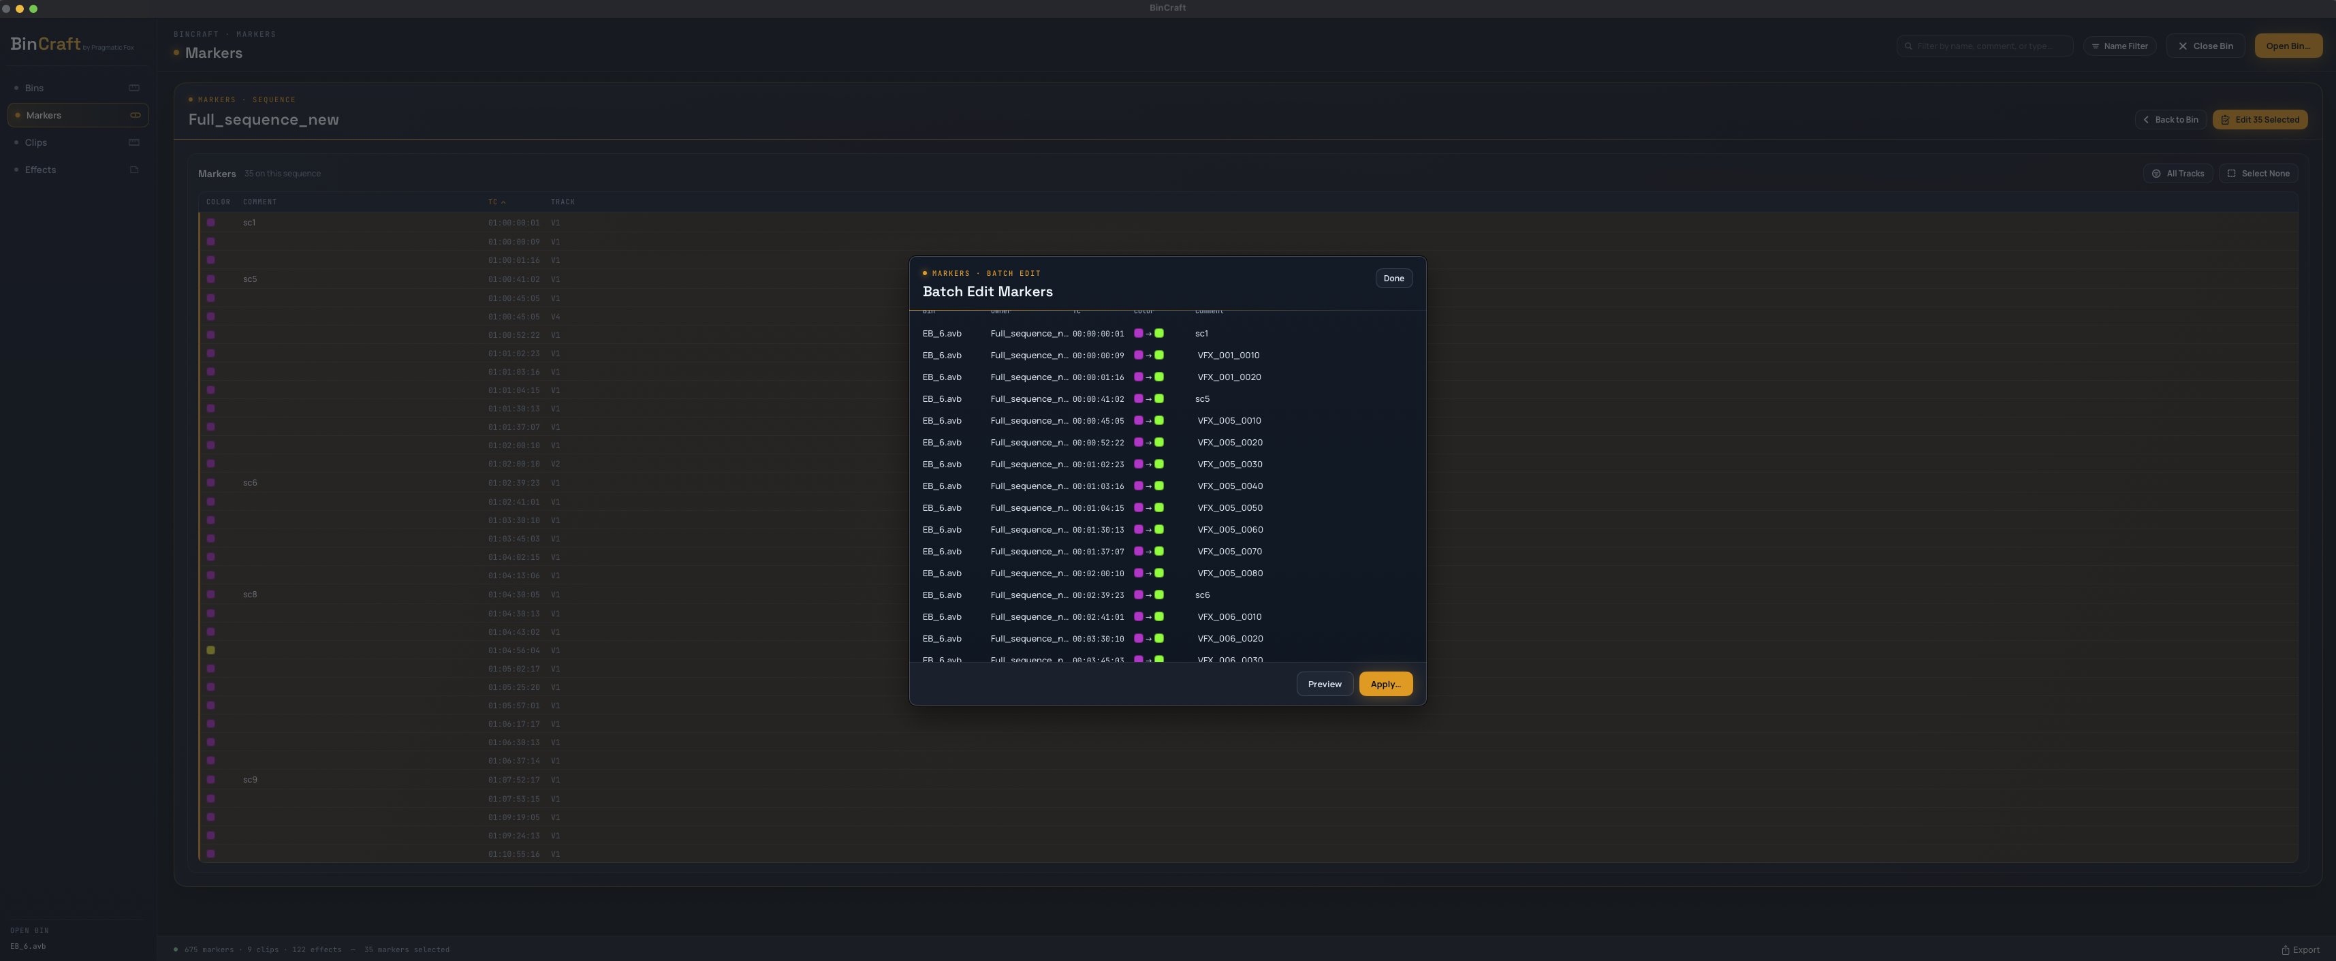Click green target swatch in sc1 dialog row

coord(1159,334)
